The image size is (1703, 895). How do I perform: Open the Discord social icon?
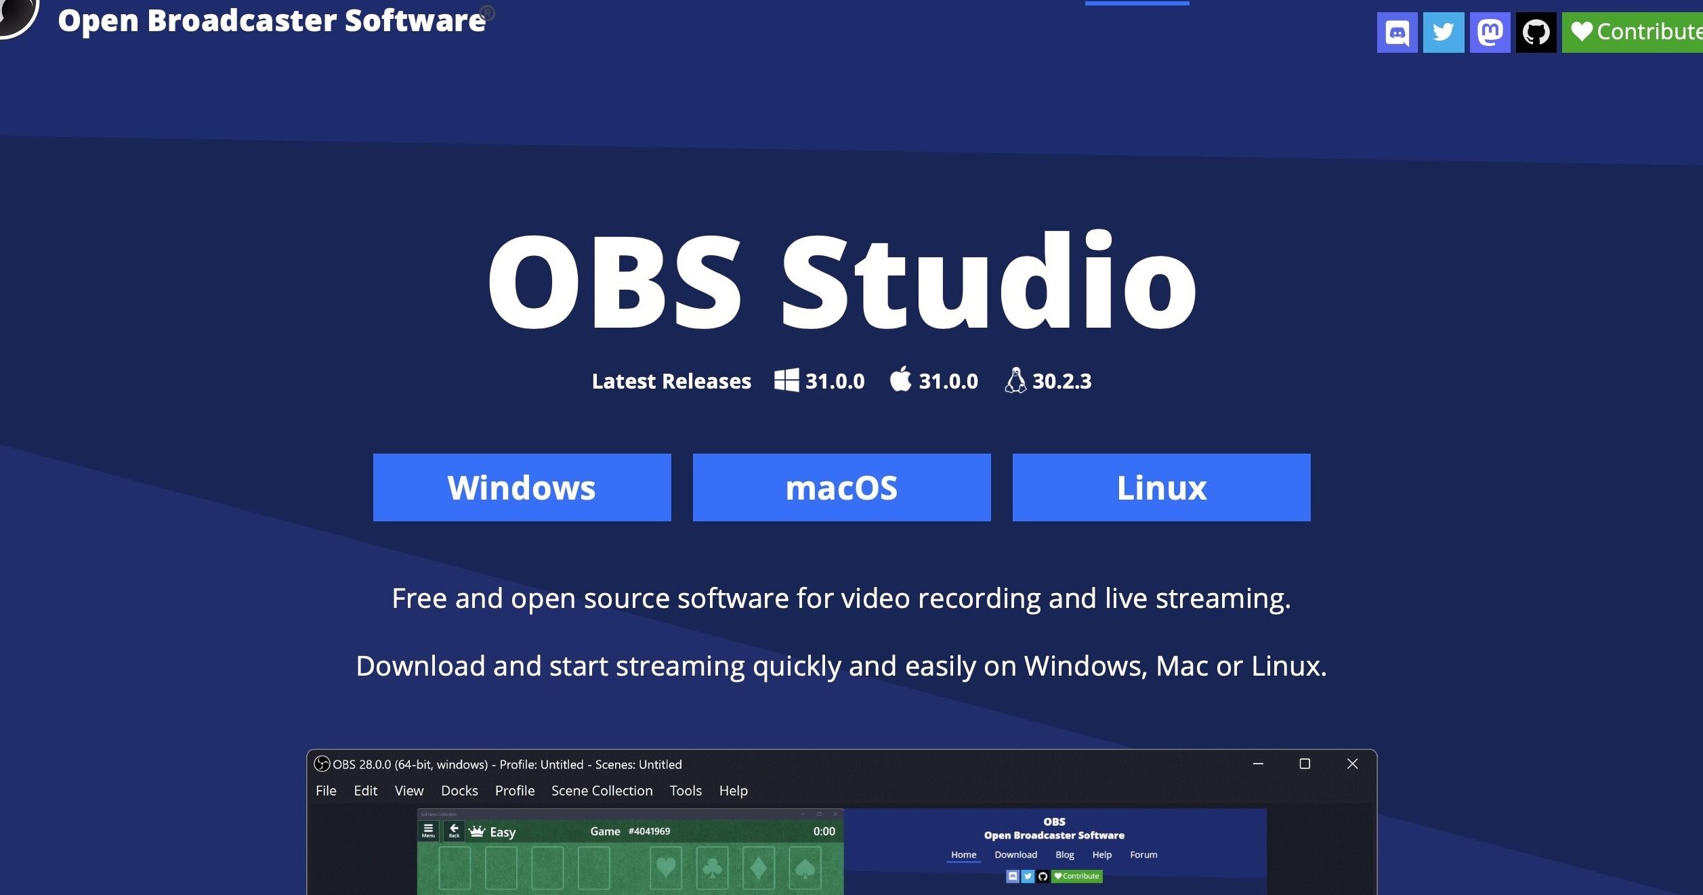(x=1397, y=32)
